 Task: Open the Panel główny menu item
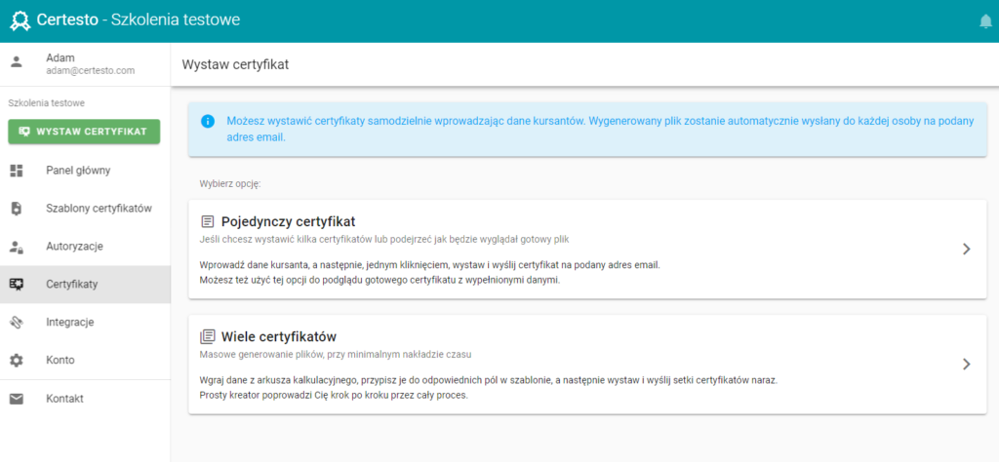point(86,171)
